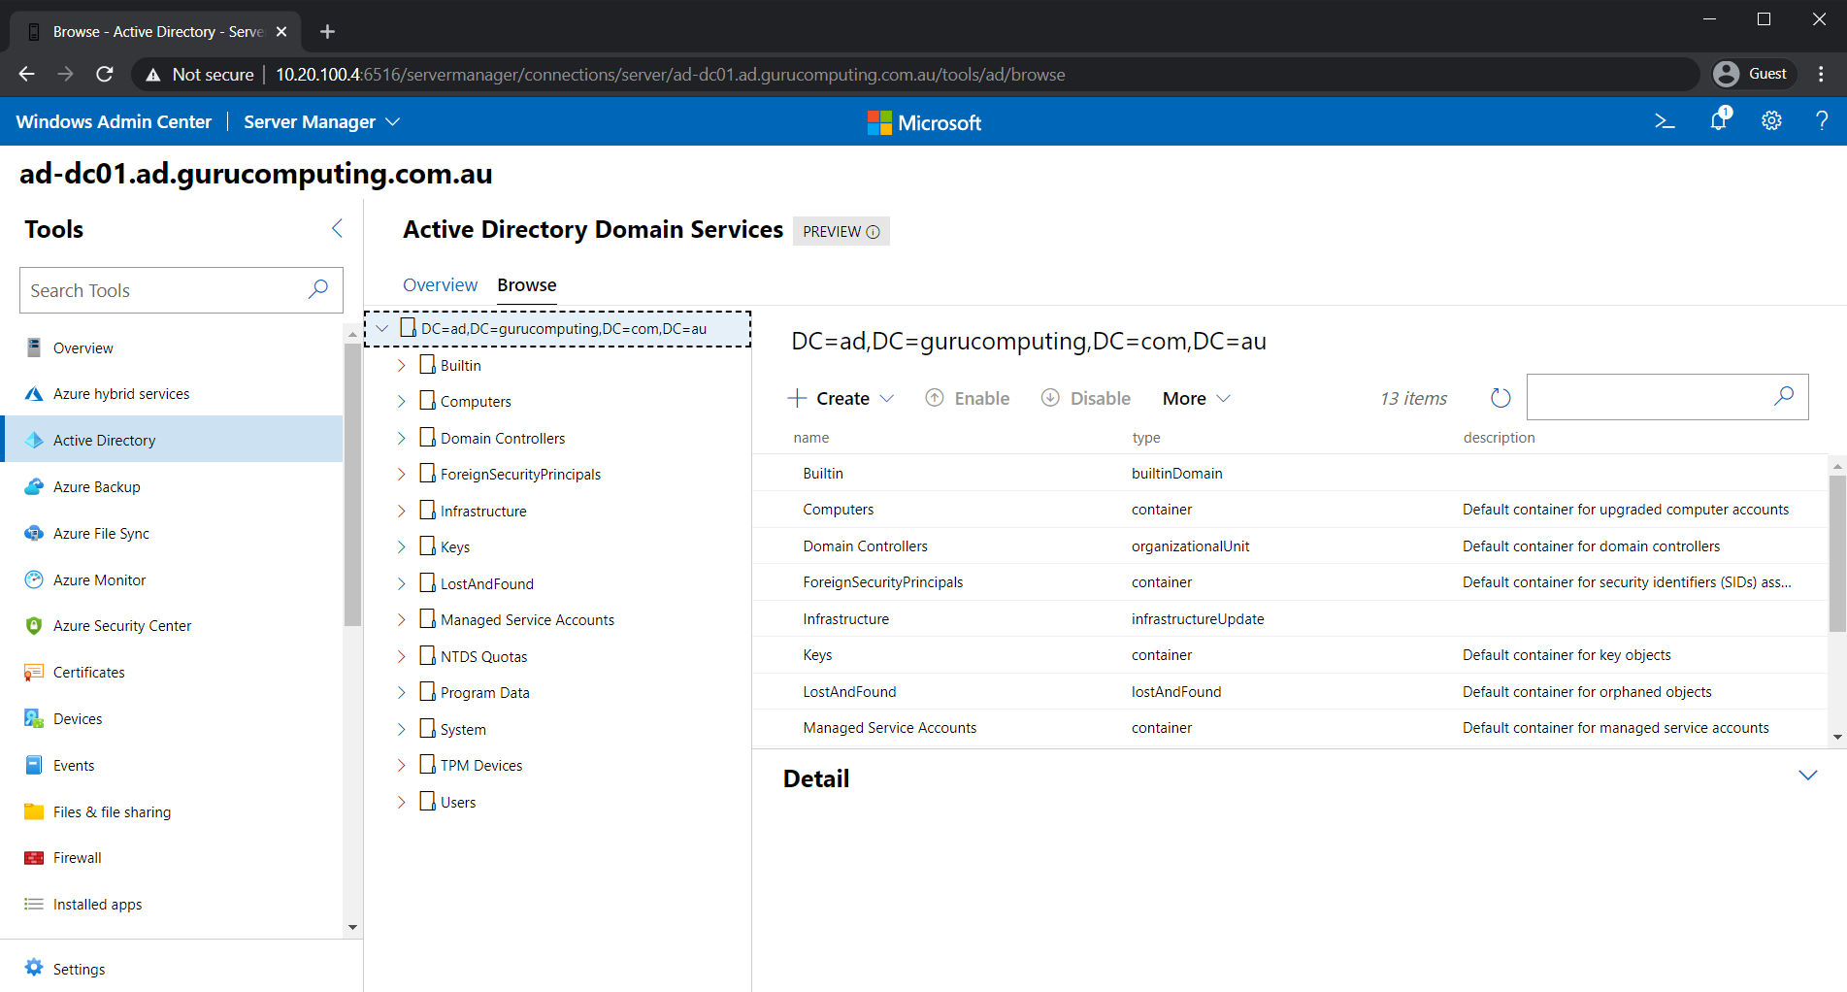Collapse the Tools pane with the arrow
This screenshot has height=992, width=1847.
337,229
